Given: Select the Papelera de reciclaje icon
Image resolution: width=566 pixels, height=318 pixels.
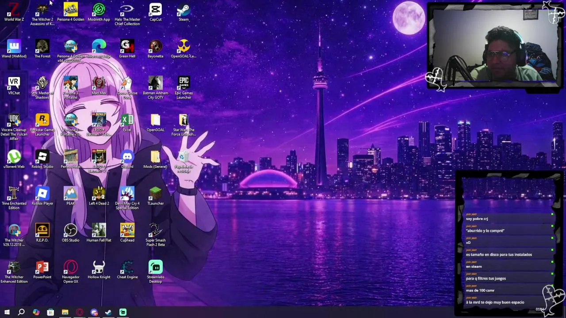Looking at the screenshot, I should 184,161.
